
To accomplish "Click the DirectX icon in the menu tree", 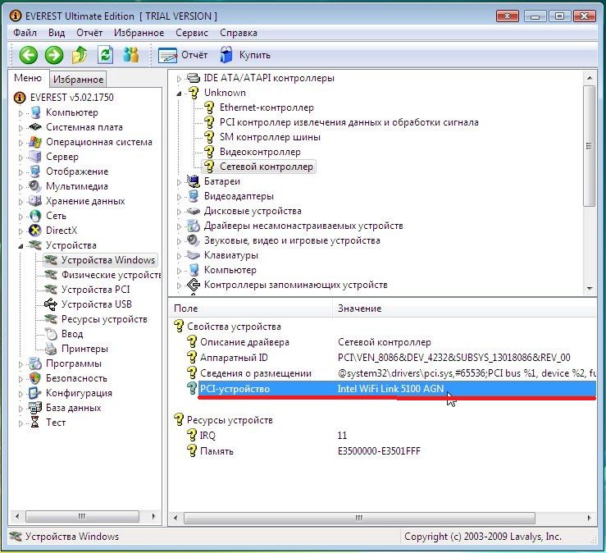I will [35, 231].
